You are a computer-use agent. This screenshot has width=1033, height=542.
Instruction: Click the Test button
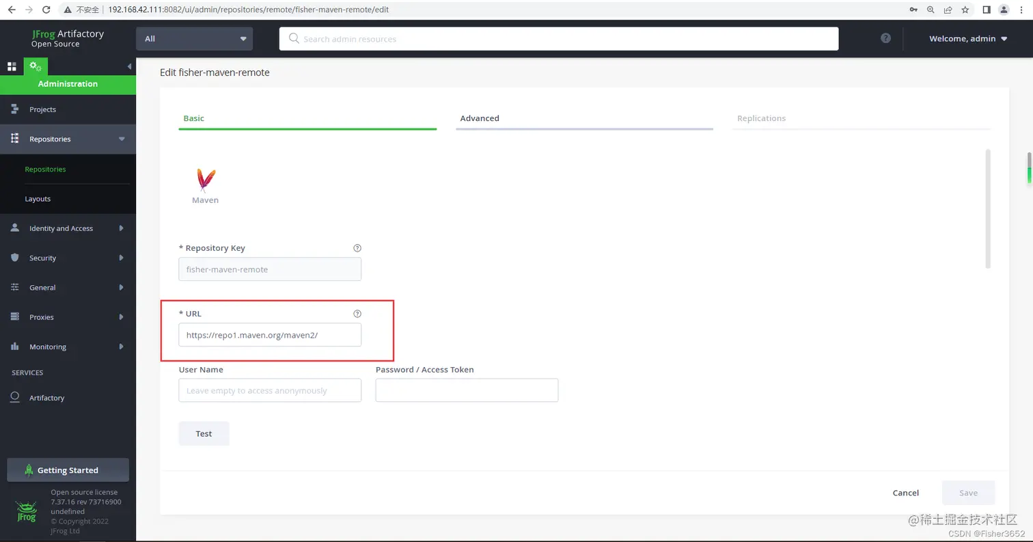[x=204, y=433]
